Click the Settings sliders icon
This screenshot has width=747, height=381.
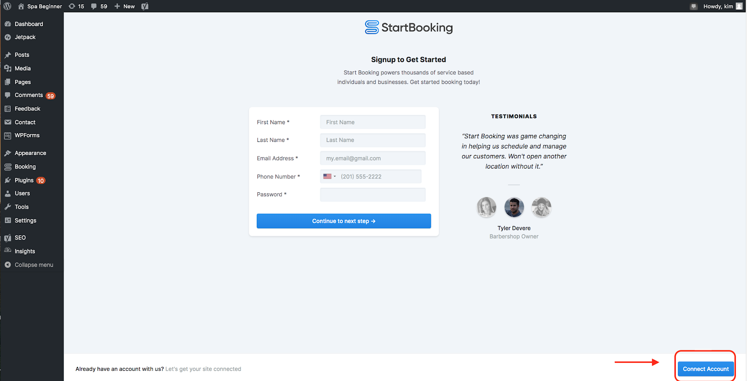point(7,220)
